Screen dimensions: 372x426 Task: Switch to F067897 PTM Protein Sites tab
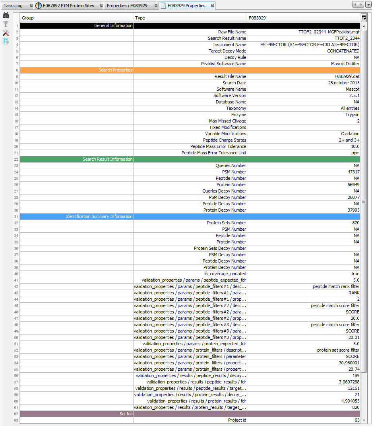pos(68,6)
